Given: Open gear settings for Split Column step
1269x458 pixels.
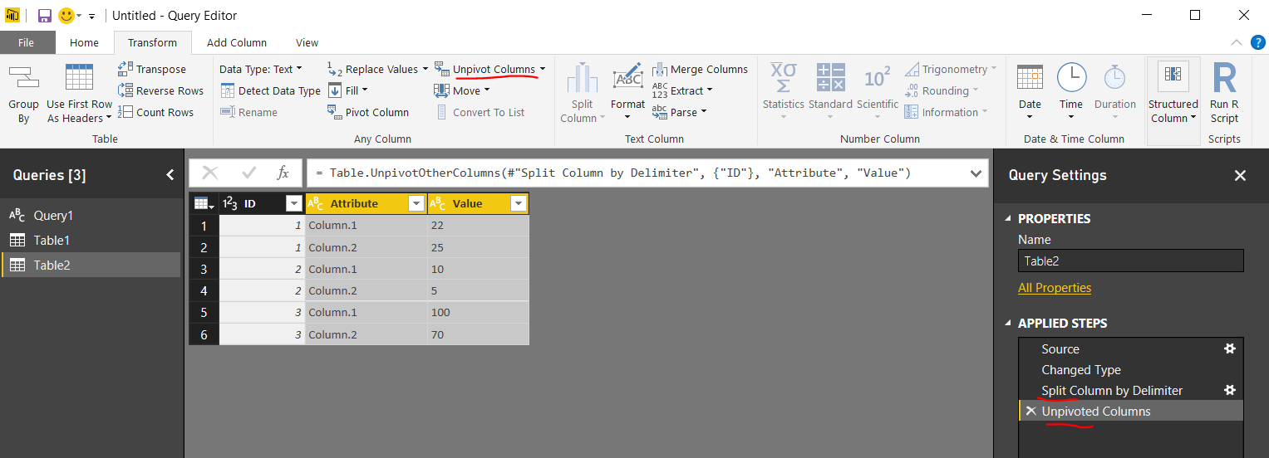Looking at the screenshot, I should [1230, 390].
